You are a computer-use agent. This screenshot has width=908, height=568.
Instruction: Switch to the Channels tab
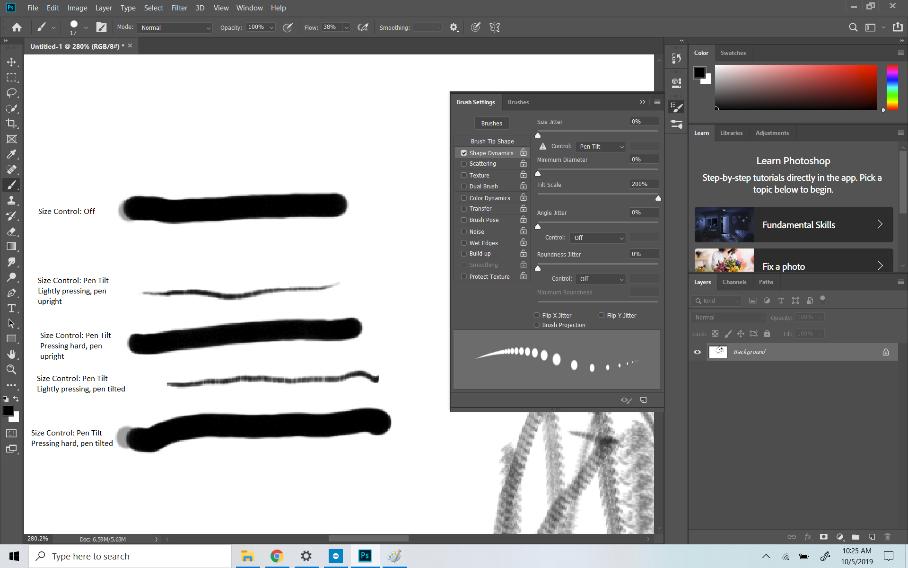click(734, 282)
